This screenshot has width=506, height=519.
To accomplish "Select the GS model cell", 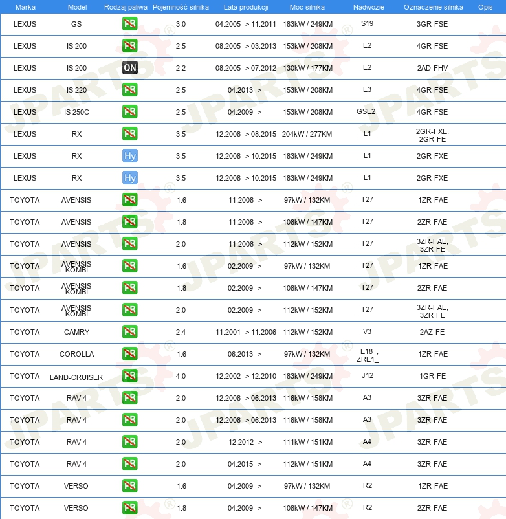I will tap(76, 24).
